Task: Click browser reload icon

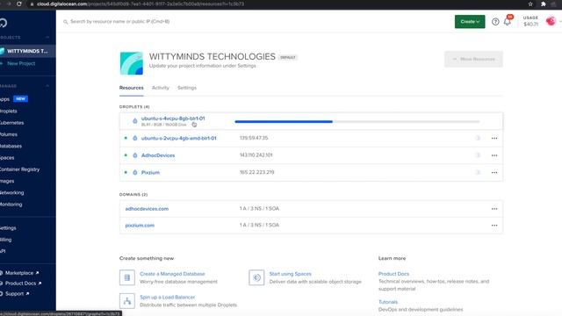Action: [19, 4]
